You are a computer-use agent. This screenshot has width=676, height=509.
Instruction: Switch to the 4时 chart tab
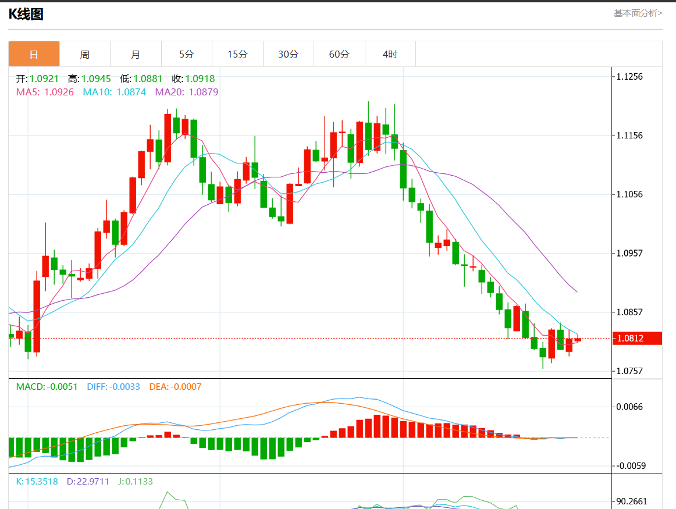pyautogui.click(x=390, y=54)
